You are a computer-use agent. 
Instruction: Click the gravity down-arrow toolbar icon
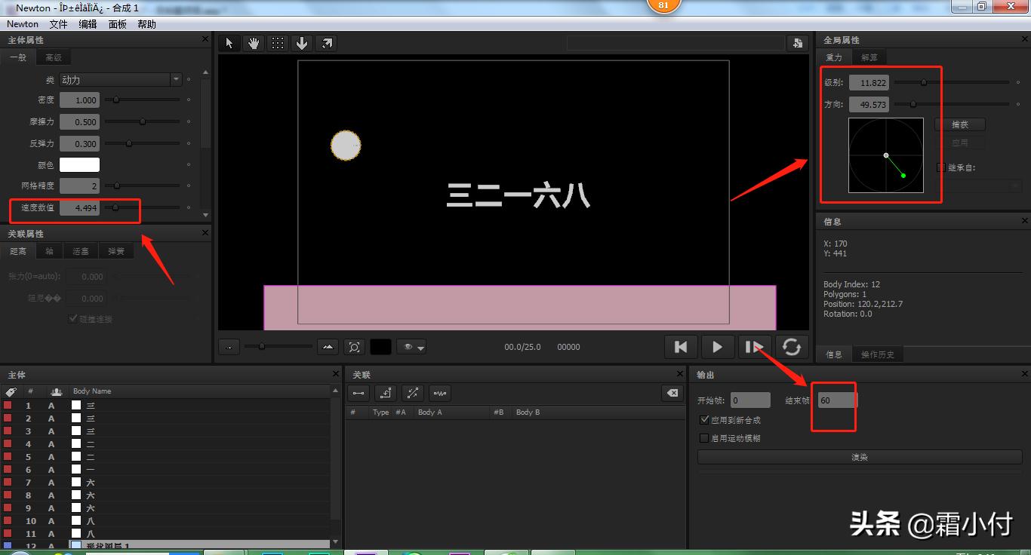point(302,43)
